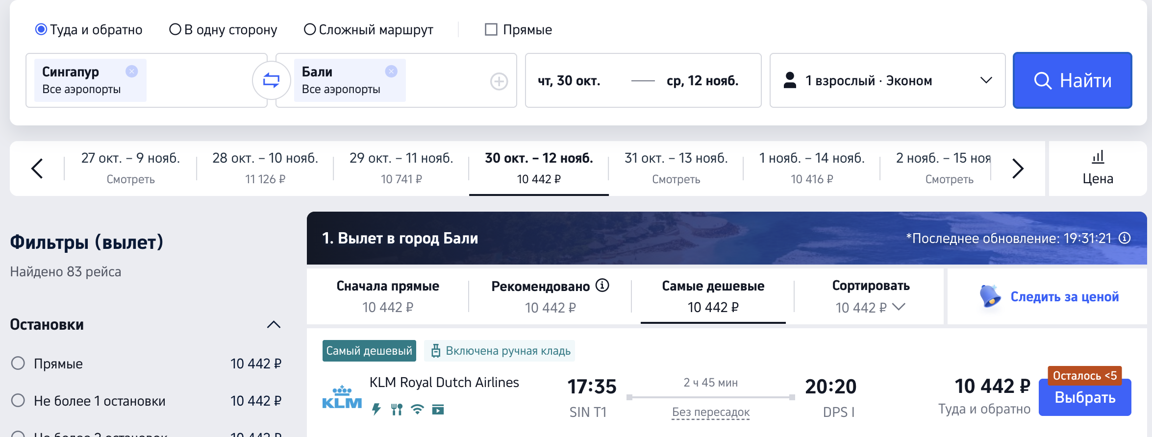Collapse the Остановки filter section

[274, 324]
